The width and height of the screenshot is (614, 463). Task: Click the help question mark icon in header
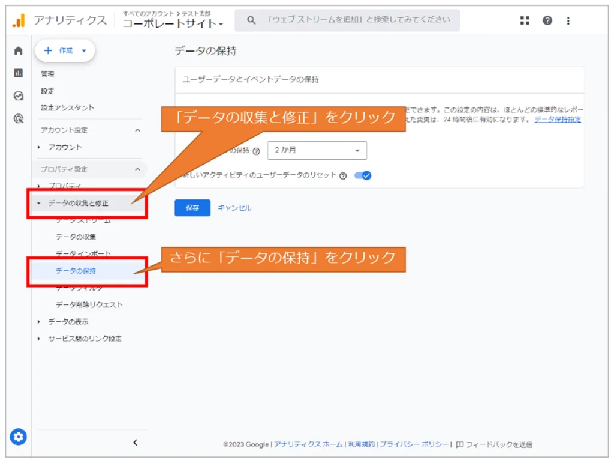click(x=547, y=20)
